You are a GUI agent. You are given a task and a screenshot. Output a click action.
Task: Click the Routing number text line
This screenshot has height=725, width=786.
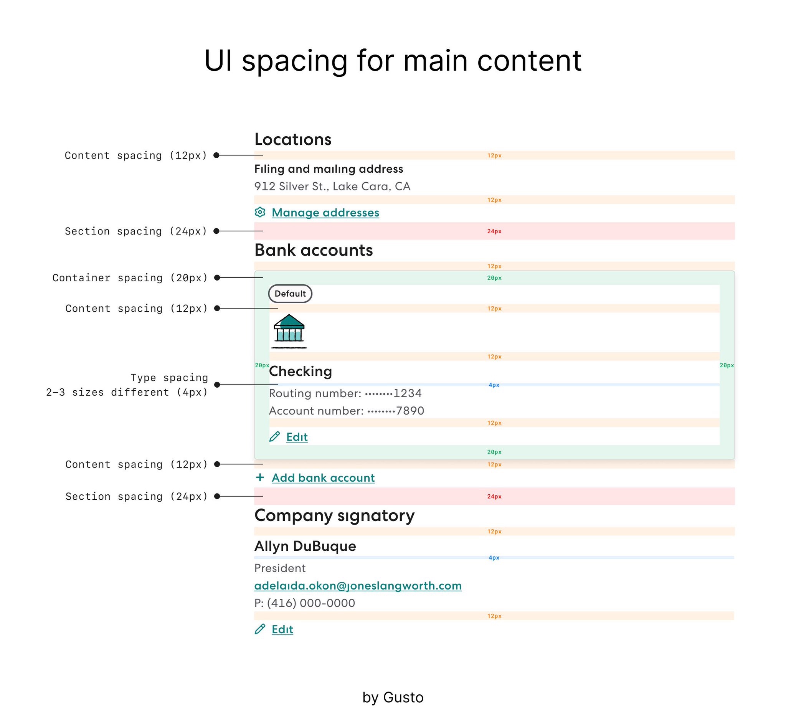tap(345, 393)
